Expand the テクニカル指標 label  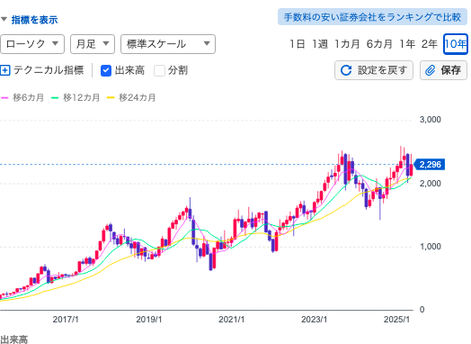coord(49,70)
